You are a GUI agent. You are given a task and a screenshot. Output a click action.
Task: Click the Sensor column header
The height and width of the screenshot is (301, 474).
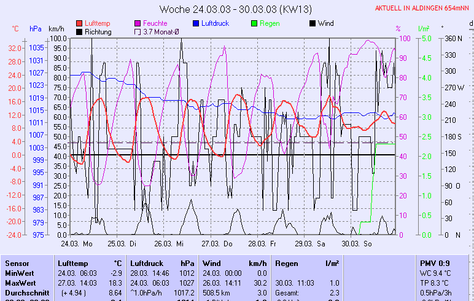(x=17, y=263)
